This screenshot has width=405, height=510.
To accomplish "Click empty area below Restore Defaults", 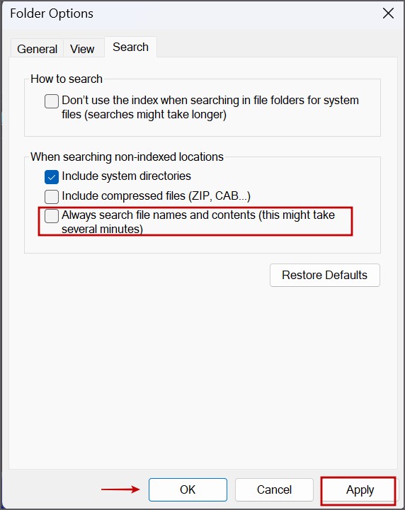I will 202,374.
